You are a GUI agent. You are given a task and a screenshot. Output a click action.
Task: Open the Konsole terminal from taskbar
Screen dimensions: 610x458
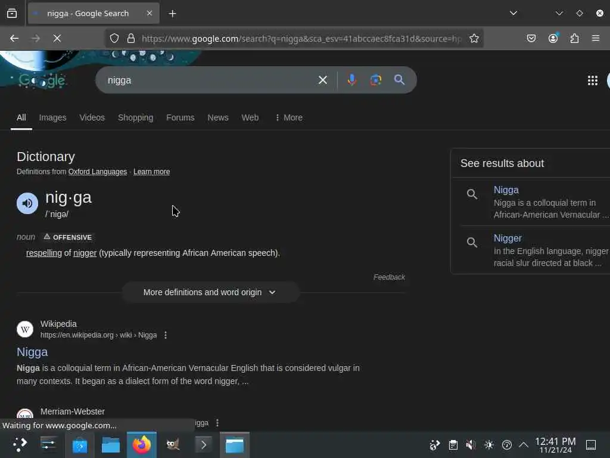204,445
